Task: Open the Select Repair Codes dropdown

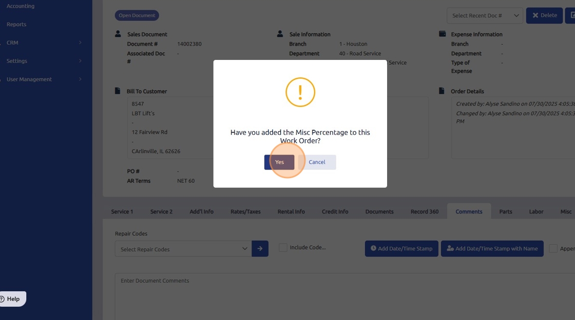Action: [x=183, y=249]
